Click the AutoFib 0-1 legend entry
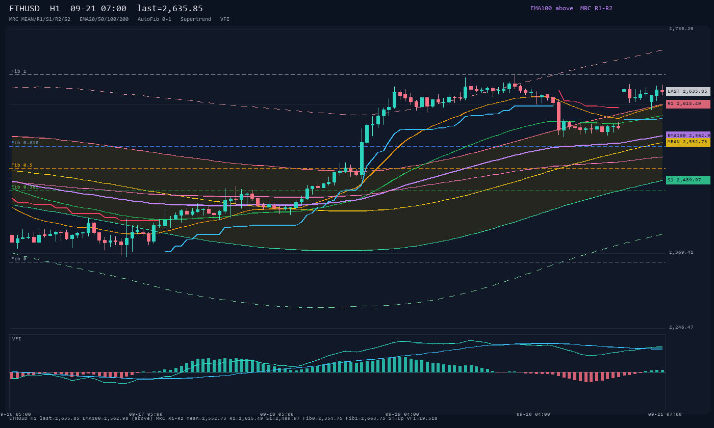 coord(155,19)
